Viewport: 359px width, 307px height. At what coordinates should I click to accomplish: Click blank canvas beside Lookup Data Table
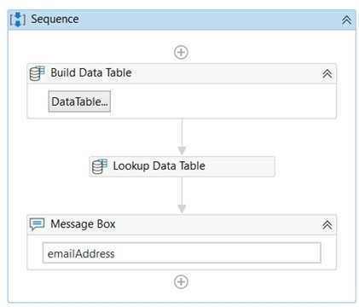click(x=313, y=166)
